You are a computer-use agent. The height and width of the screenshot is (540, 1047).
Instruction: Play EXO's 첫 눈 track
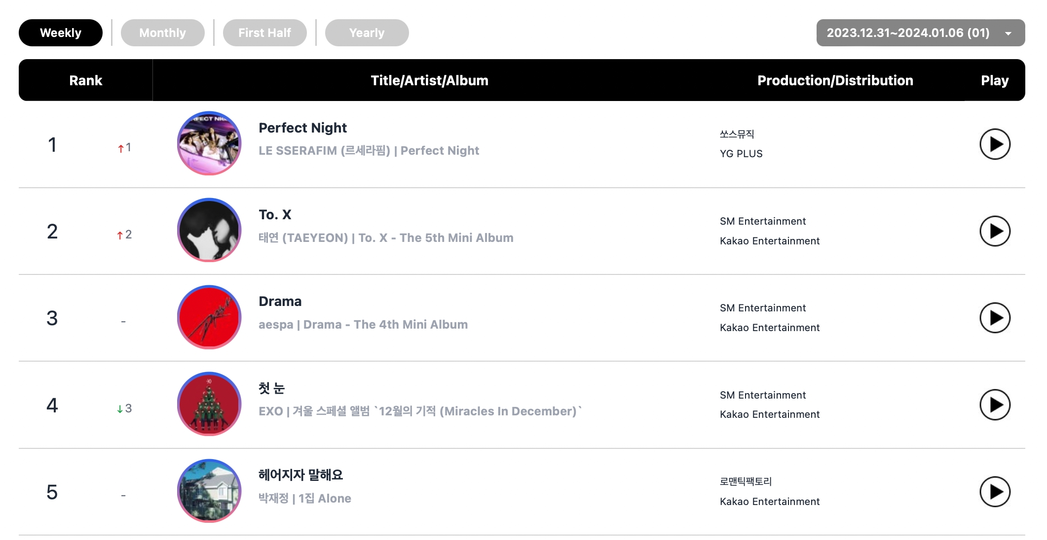click(994, 405)
